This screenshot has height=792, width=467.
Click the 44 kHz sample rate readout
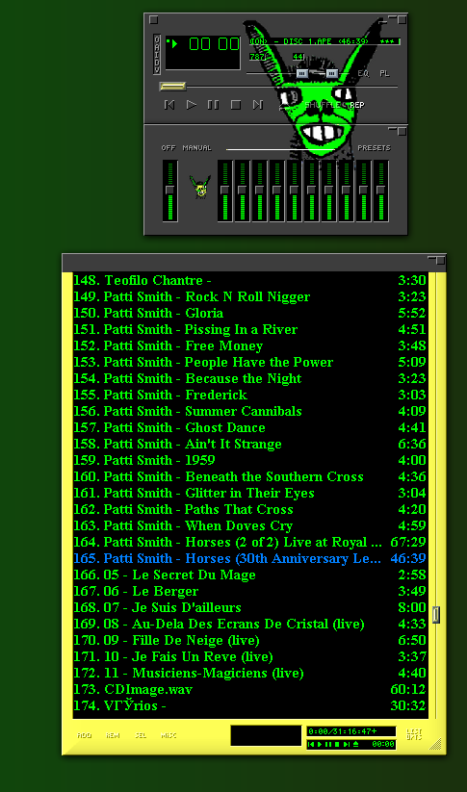298,57
